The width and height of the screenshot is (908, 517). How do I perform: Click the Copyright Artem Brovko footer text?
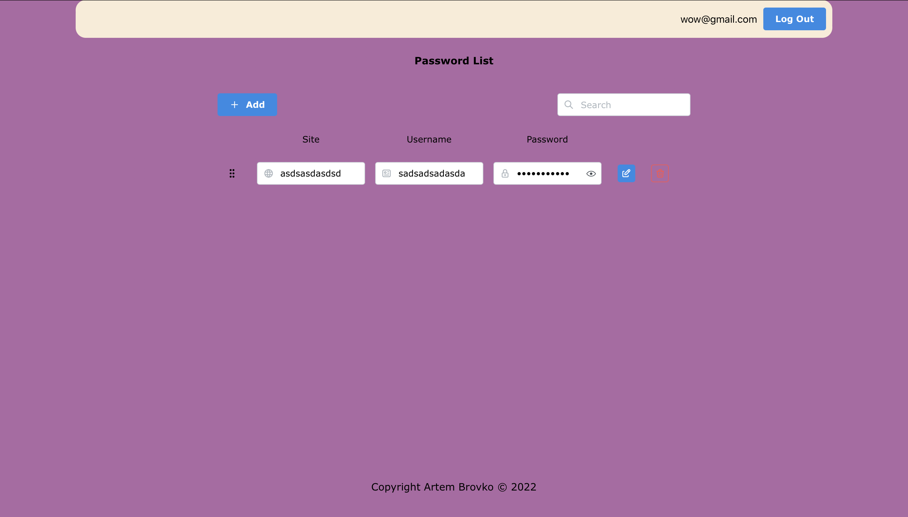click(454, 487)
